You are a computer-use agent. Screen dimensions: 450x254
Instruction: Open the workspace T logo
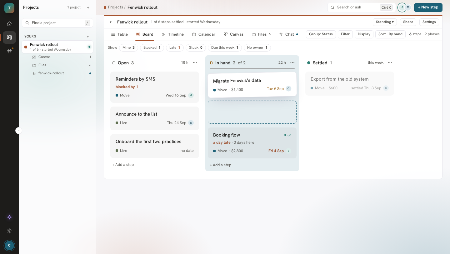coord(9,8)
